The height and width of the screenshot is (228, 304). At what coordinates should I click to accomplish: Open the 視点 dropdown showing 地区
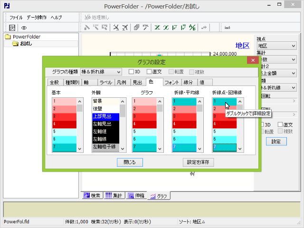tap(276, 46)
